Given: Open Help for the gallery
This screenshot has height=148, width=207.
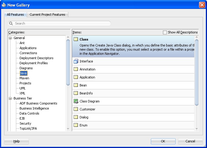Looking at the screenshot, I should [17, 141].
